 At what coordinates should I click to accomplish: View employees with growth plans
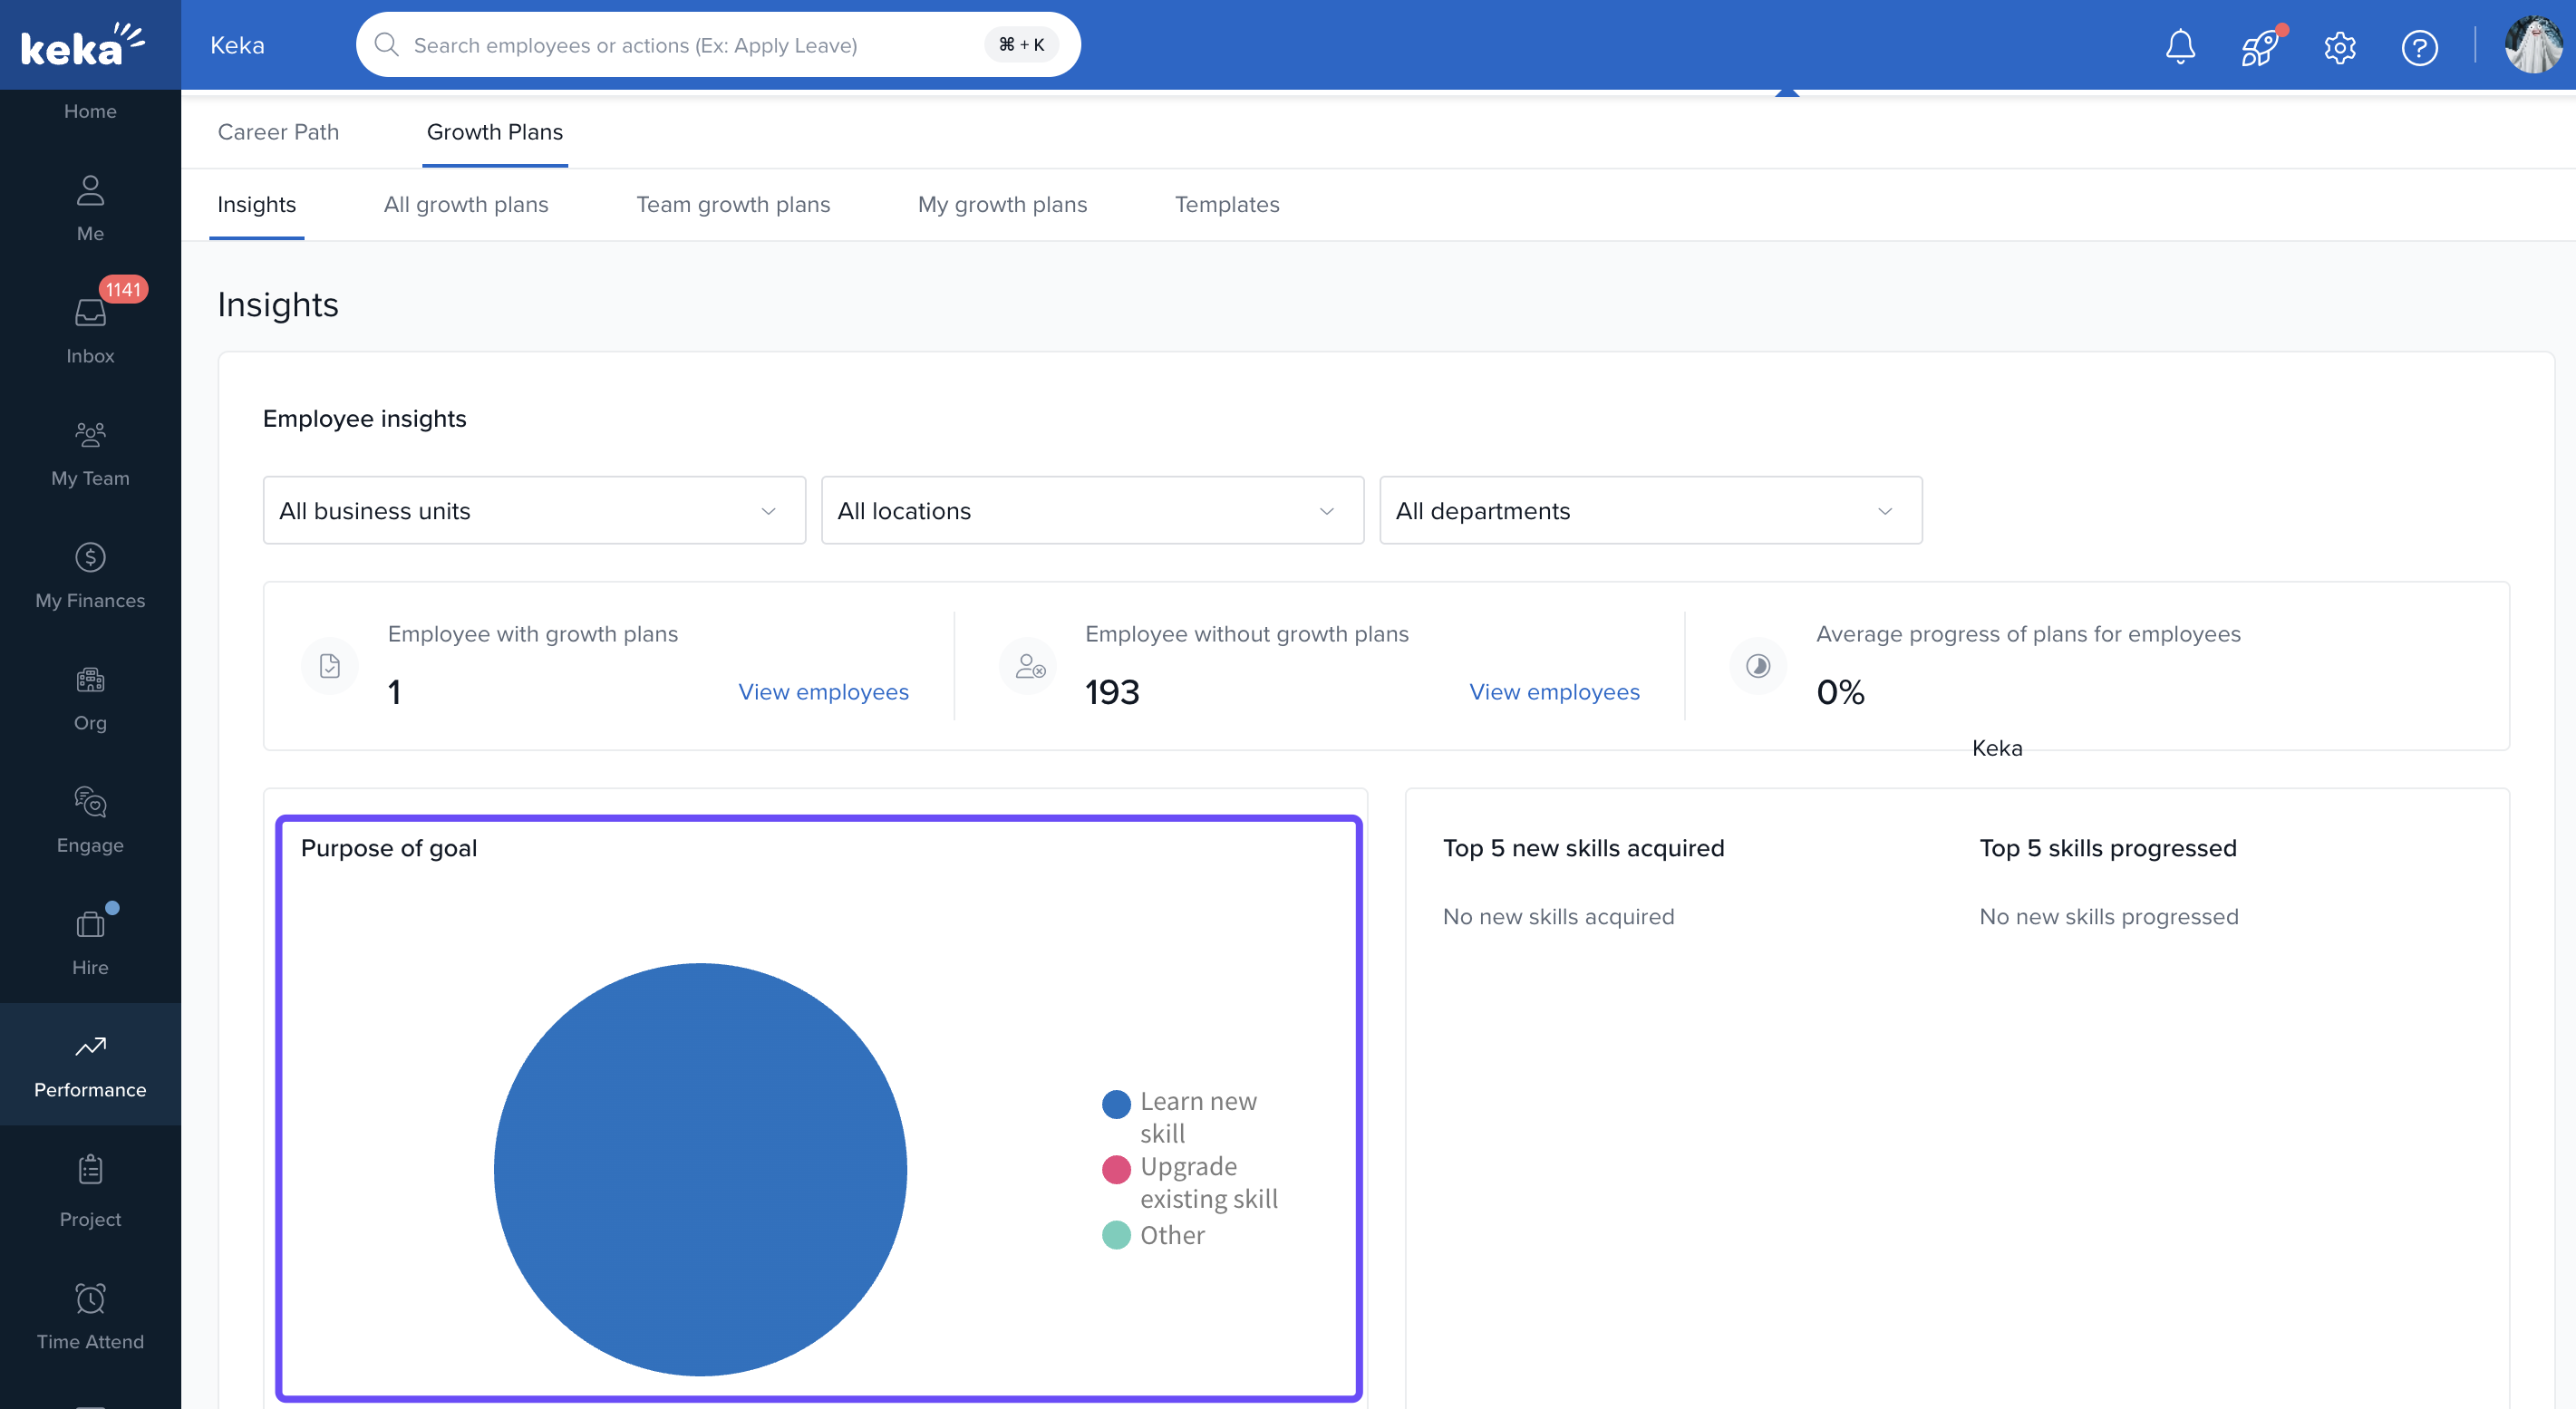point(823,692)
